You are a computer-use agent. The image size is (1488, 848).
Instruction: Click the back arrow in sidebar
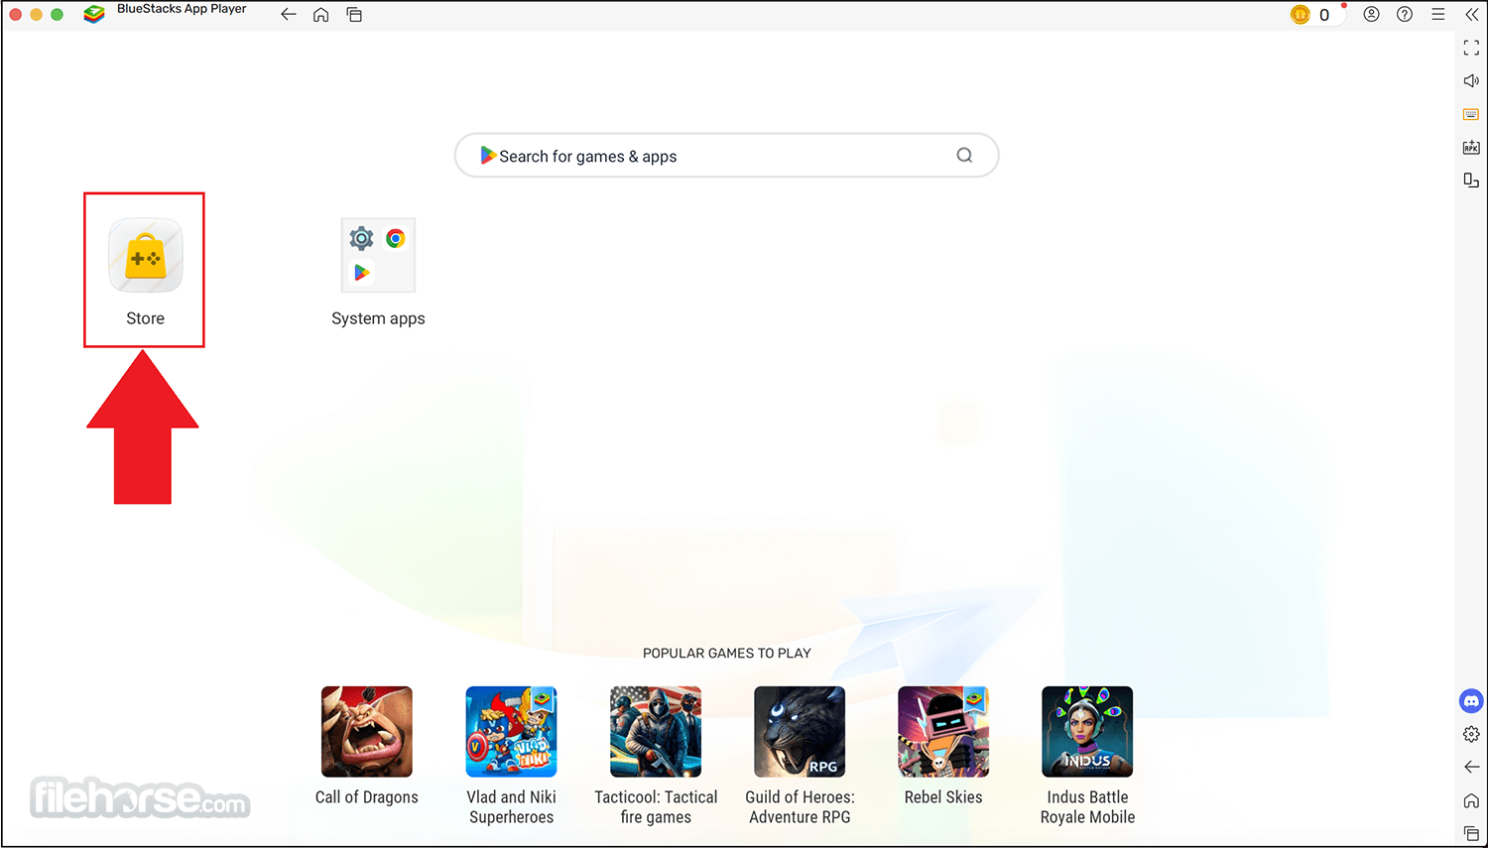[x=1471, y=767]
